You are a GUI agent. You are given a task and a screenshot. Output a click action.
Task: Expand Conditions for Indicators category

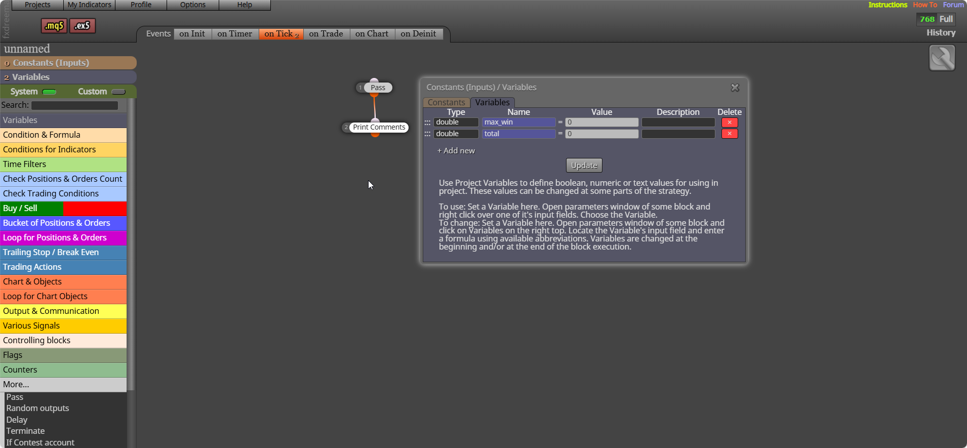pos(63,150)
